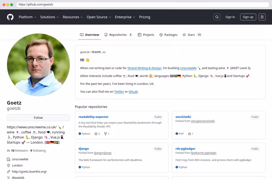Viewport: 272px width, 179px height.
Task: Switch to the Packages tab
Action: click(x=168, y=35)
